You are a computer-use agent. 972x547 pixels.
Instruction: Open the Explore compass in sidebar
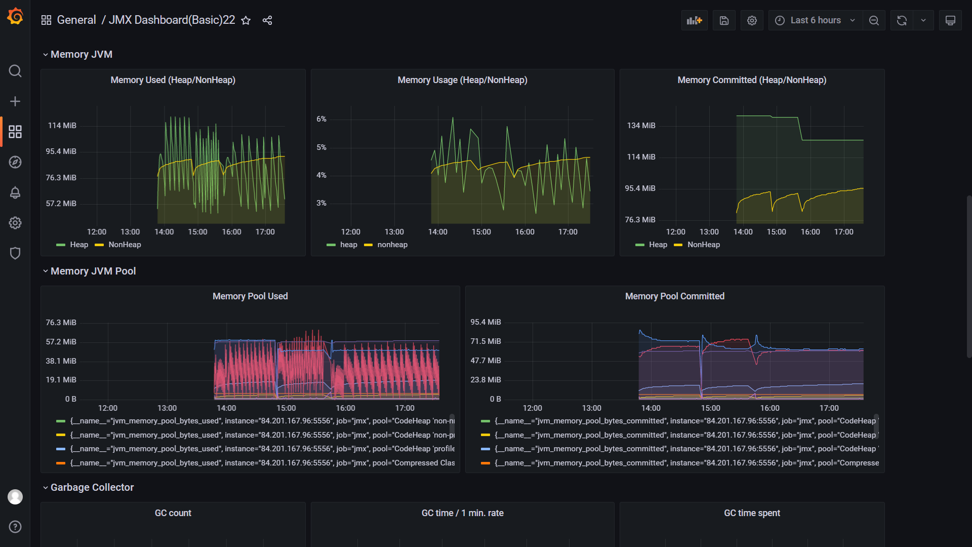pos(15,162)
